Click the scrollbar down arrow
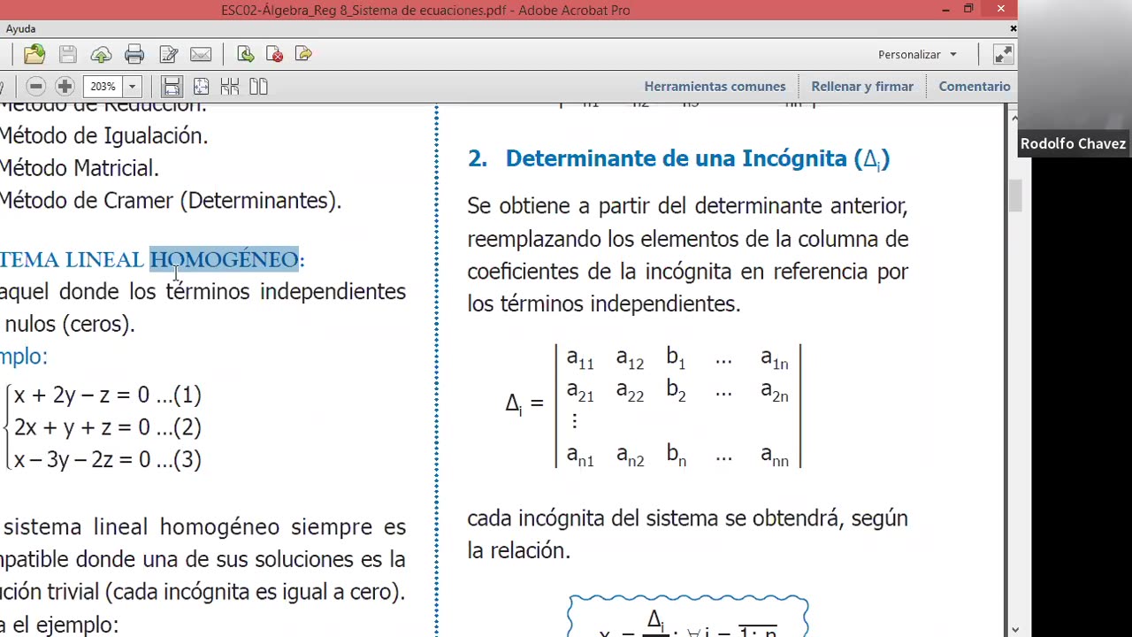The width and height of the screenshot is (1132, 637). [x=1013, y=630]
